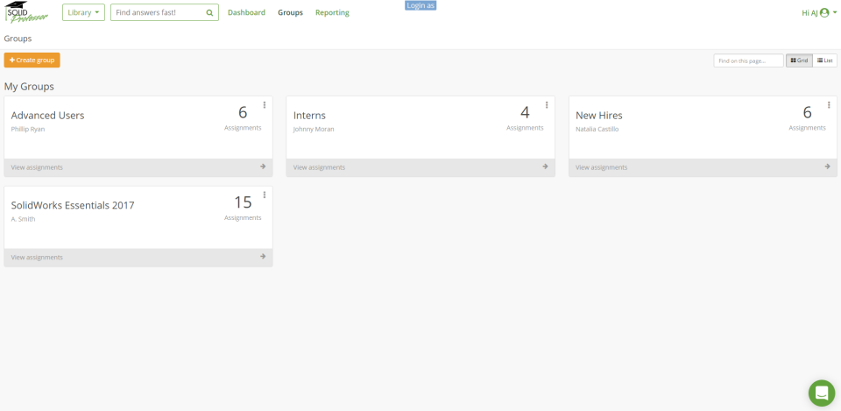Click the arrow on New Hires card

click(827, 167)
